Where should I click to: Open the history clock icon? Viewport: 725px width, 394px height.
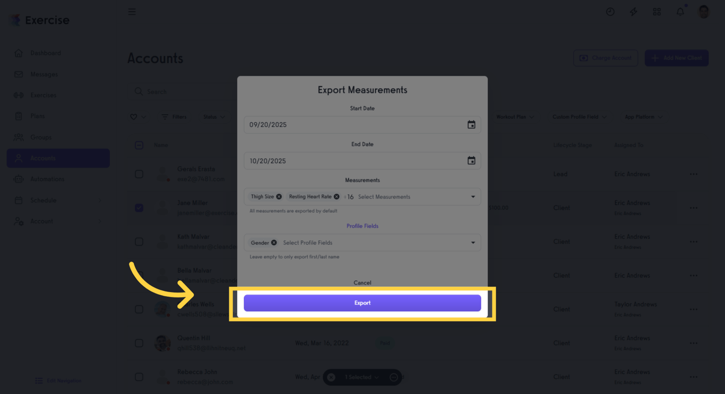tap(610, 11)
